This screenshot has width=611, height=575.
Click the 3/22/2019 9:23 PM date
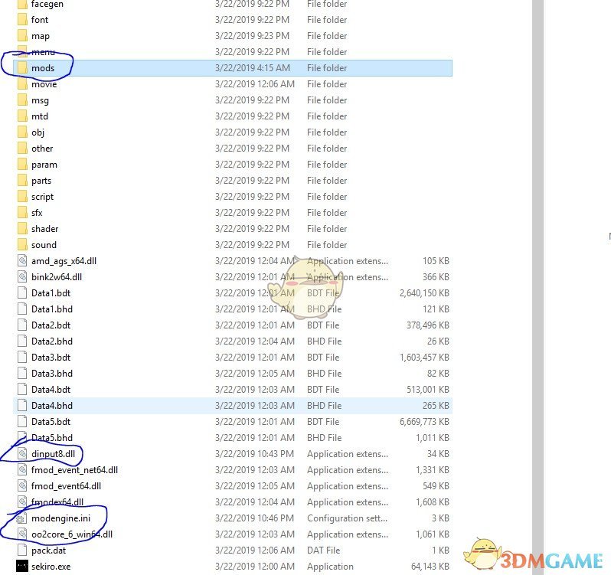pos(252,35)
